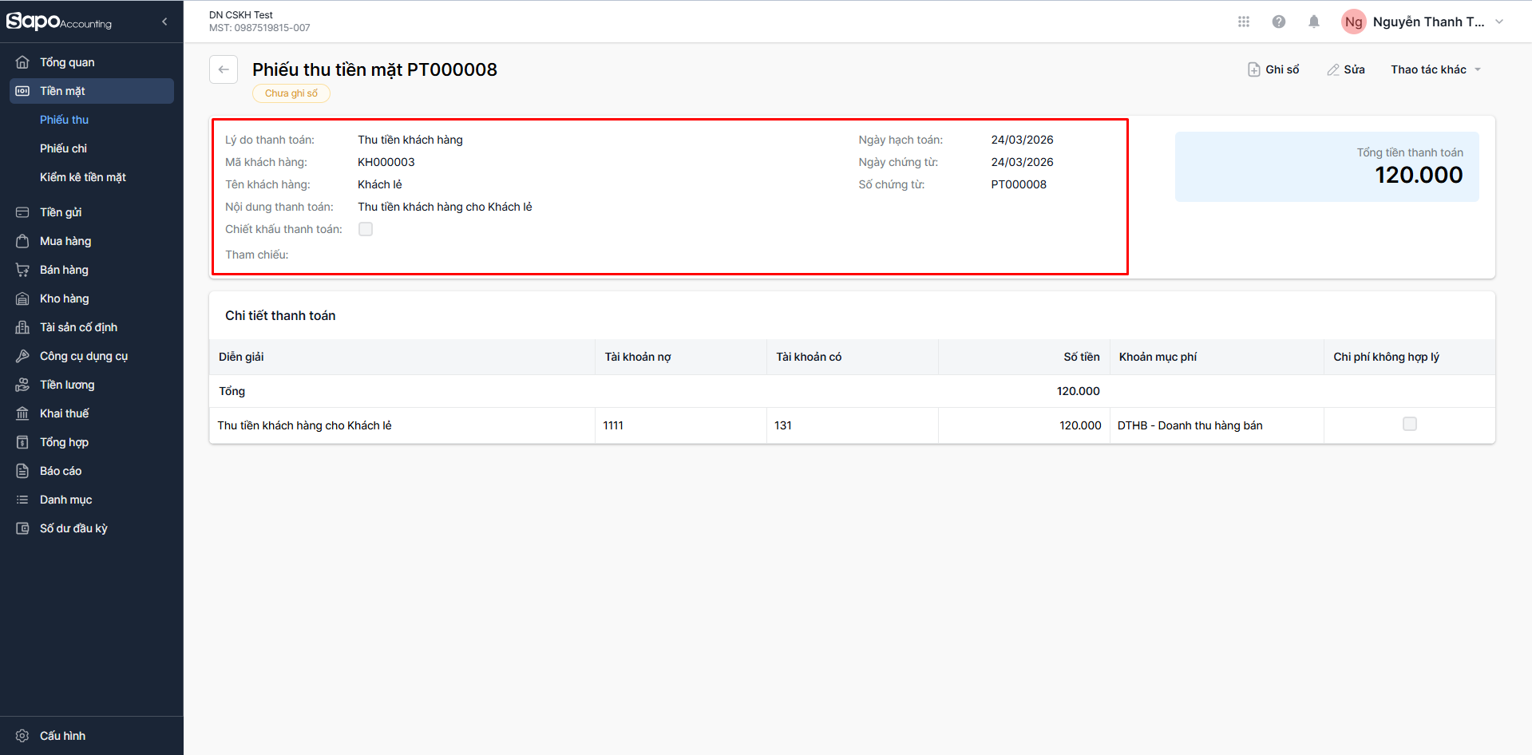Image resolution: width=1532 pixels, height=755 pixels.
Task: Check the Chi phí không hợp lý box
Action: pyautogui.click(x=1410, y=424)
